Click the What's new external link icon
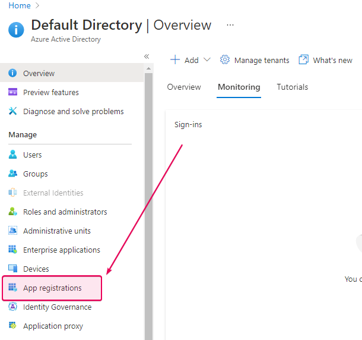Screen dimensions: 362x340 [304, 59]
